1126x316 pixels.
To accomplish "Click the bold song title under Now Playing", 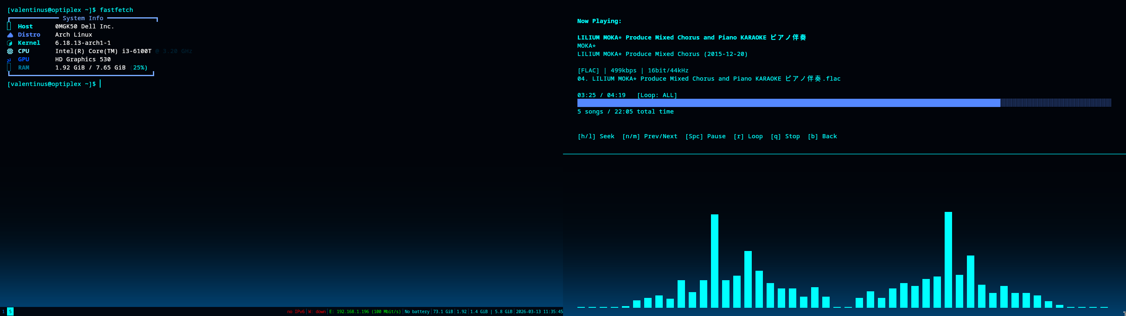I will pos(692,37).
